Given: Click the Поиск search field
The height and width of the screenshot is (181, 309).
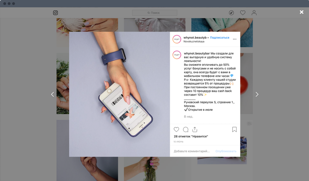Looking at the screenshot, I should pyautogui.click(x=155, y=13).
